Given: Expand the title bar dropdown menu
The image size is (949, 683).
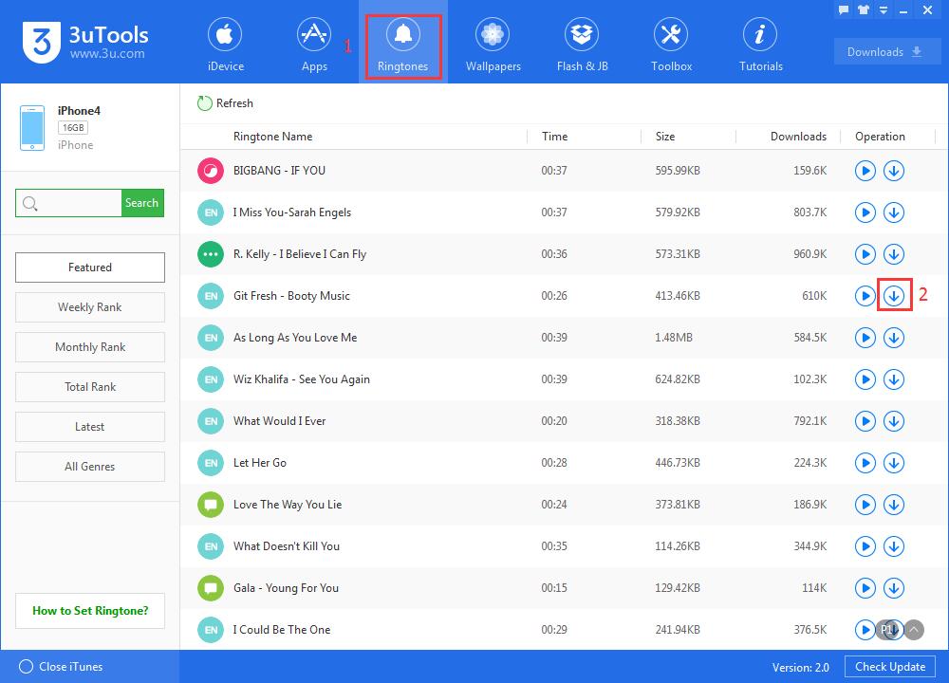Looking at the screenshot, I should coord(884,9).
